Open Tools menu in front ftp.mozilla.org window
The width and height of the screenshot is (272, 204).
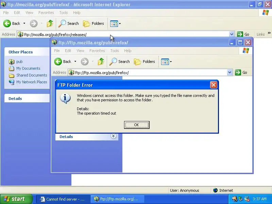115,51
